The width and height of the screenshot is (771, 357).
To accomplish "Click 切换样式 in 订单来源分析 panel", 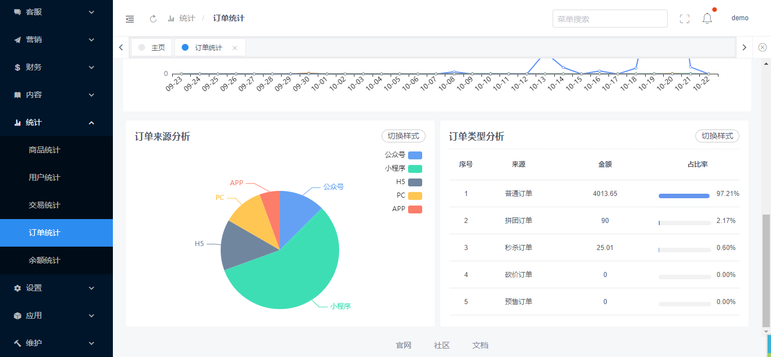I will coord(403,136).
